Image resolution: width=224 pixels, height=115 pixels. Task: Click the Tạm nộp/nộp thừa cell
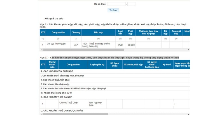click(x=97, y=104)
